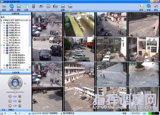Click the PTZ speed slider handle
This screenshot has height=115, width=160.
point(15,92)
